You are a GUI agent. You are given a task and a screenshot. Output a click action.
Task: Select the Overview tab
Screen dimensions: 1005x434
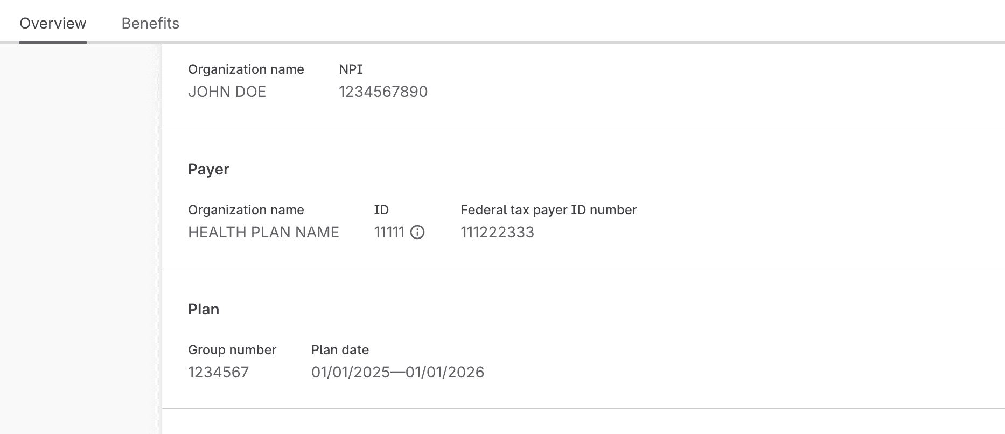[x=52, y=23]
